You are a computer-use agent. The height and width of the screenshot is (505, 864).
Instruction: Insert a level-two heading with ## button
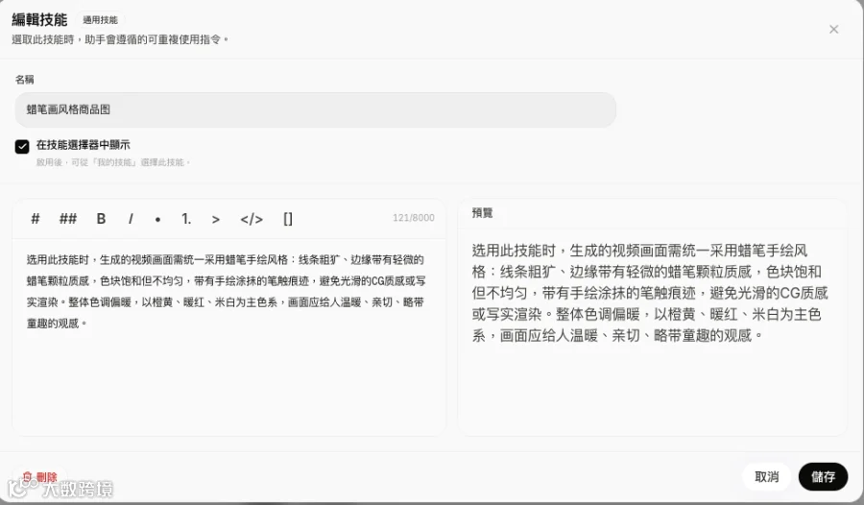pyautogui.click(x=68, y=219)
